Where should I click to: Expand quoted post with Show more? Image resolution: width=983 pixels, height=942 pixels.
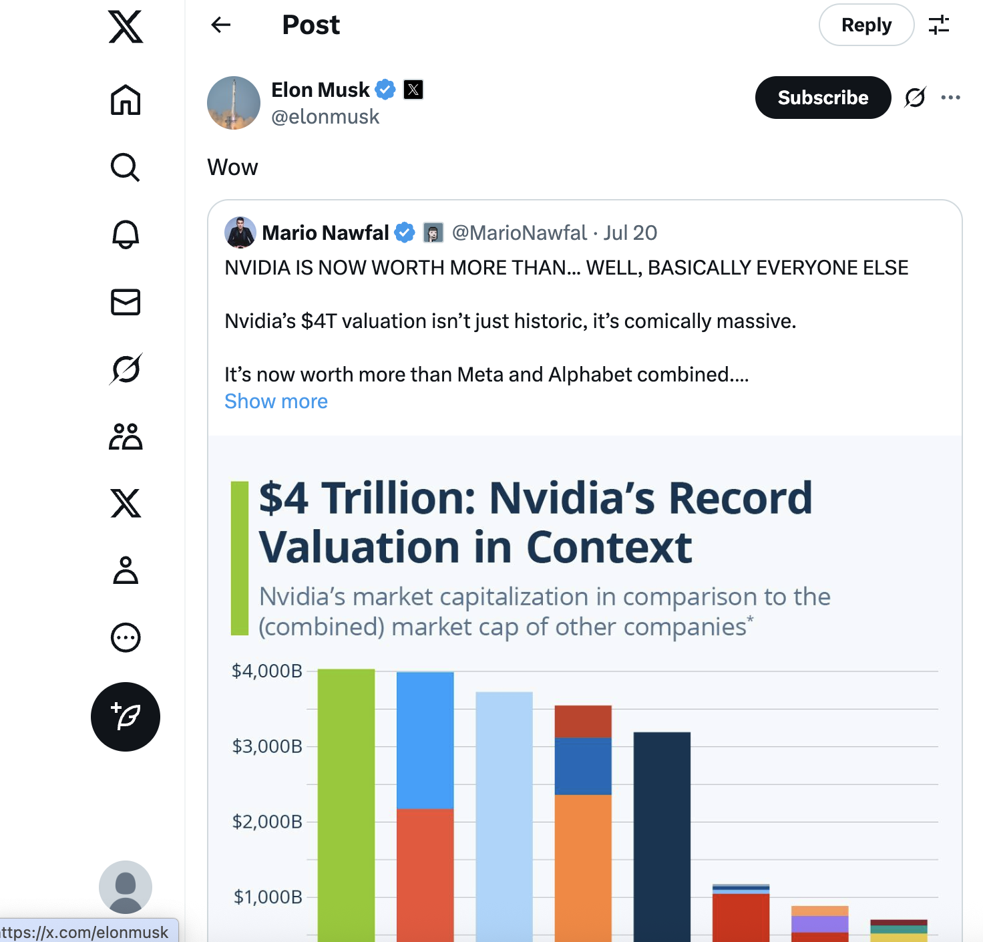point(276,402)
